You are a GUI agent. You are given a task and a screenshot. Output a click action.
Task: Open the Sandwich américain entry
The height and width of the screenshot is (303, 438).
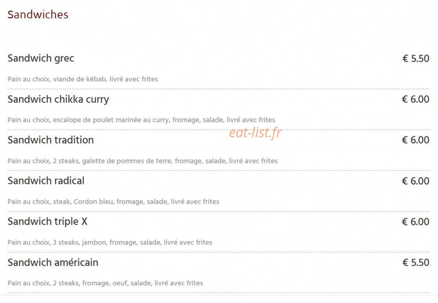(x=53, y=262)
